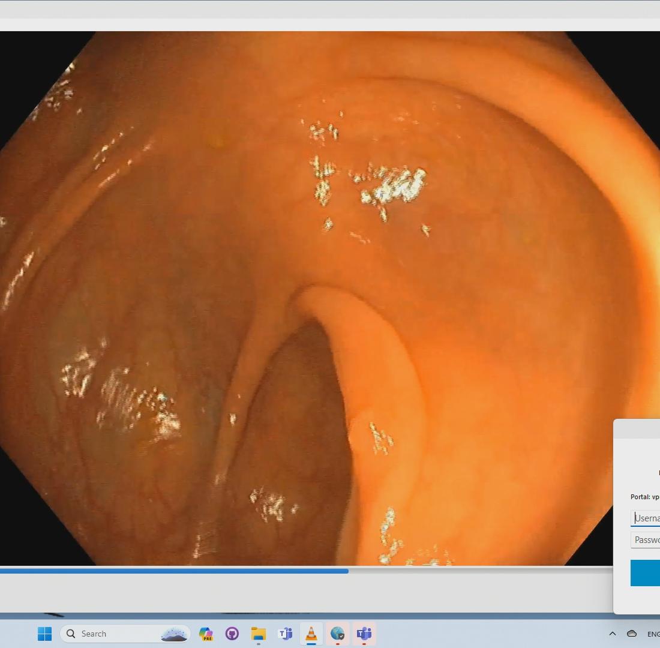Open the OneDrive cloud tray icon
660x648 pixels.
(632, 634)
